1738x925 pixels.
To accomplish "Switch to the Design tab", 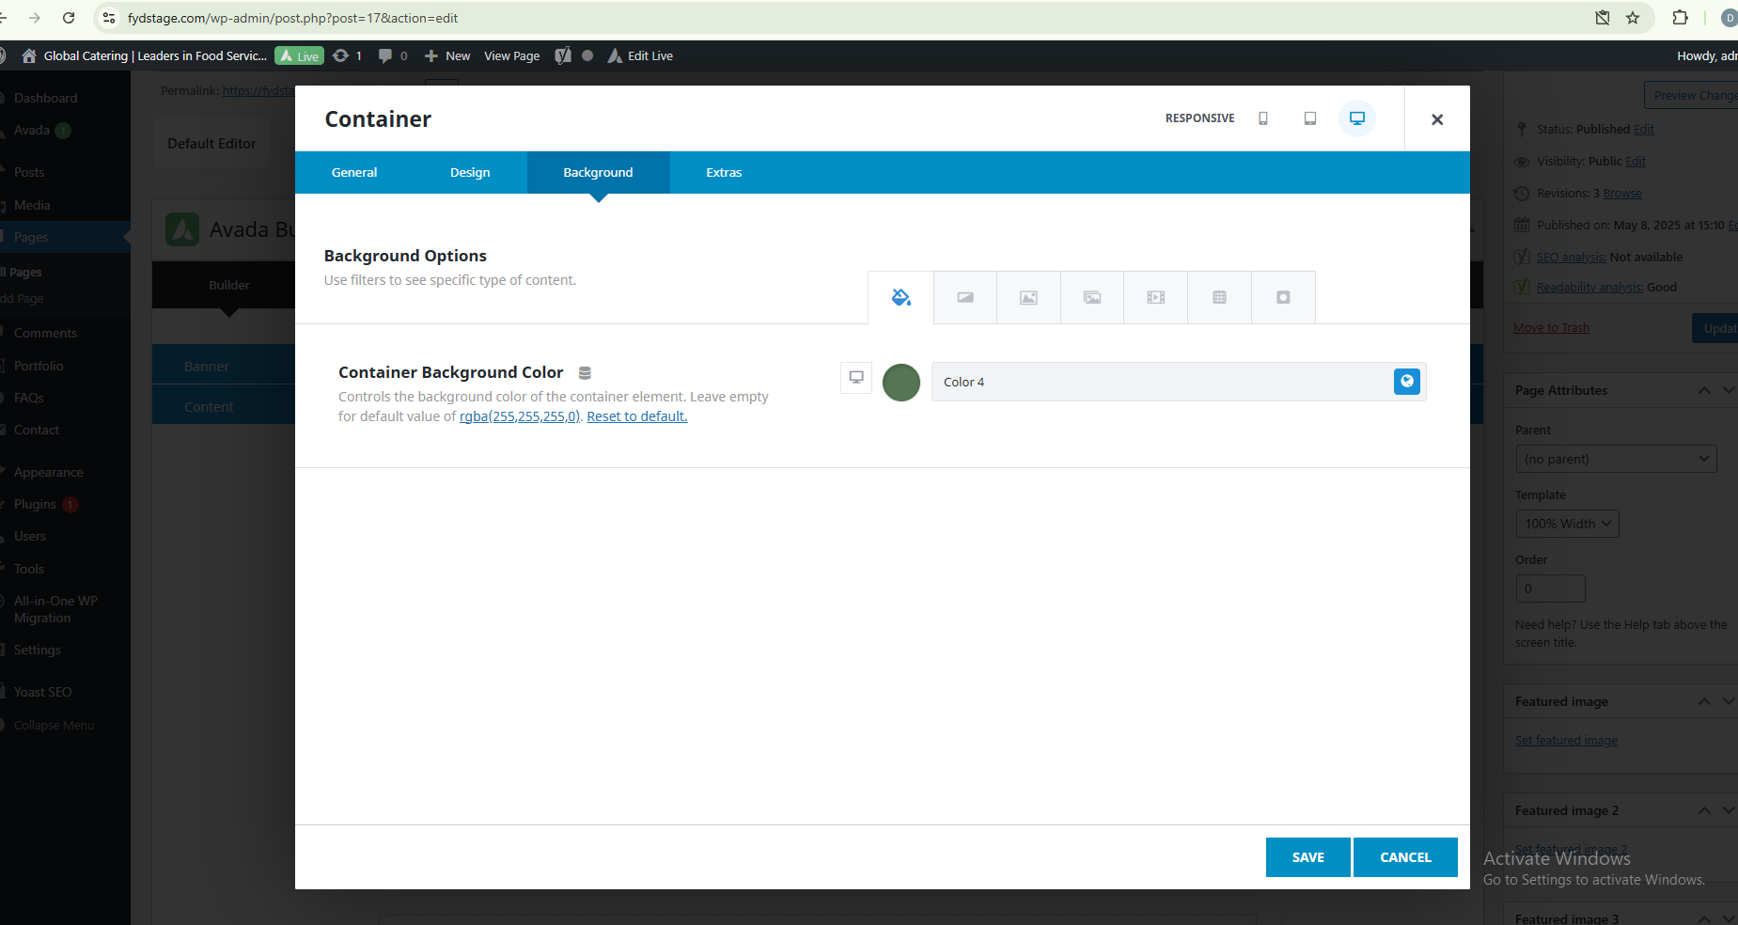I will [470, 173].
